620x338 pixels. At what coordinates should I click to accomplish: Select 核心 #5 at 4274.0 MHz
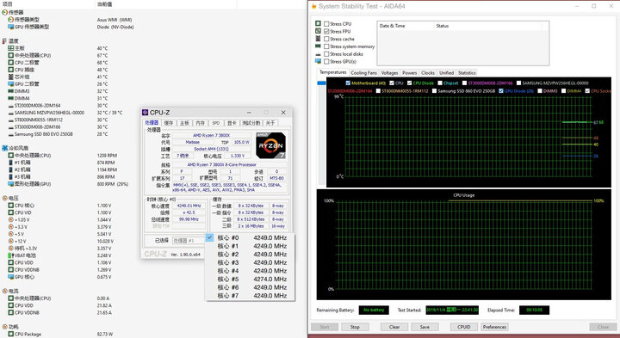pyautogui.click(x=250, y=280)
